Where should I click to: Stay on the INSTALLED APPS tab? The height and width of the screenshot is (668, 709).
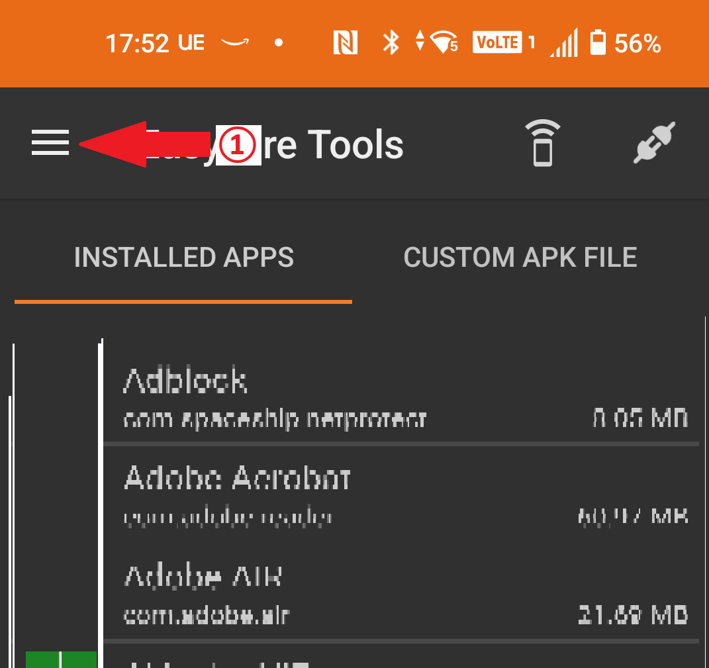coord(184,257)
